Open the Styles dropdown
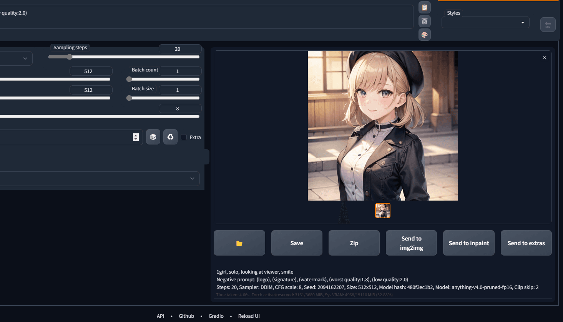Image resolution: width=563 pixels, height=322 pixels. pyautogui.click(x=485, y=23)
